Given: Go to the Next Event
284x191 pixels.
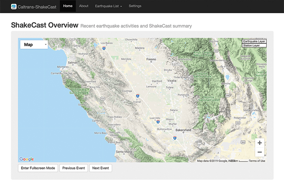Looking at the screenshot, I should pos(101,168).
